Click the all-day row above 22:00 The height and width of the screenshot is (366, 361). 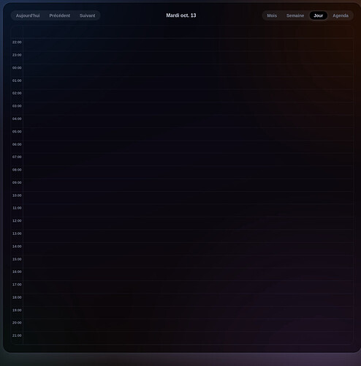[188, 31]
